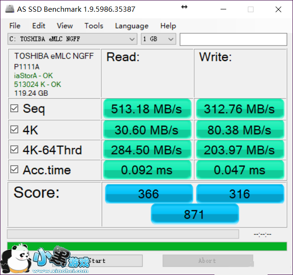Screen dimensions: 293x275
Task: Open the File menu
Action: tap(15, 26)
